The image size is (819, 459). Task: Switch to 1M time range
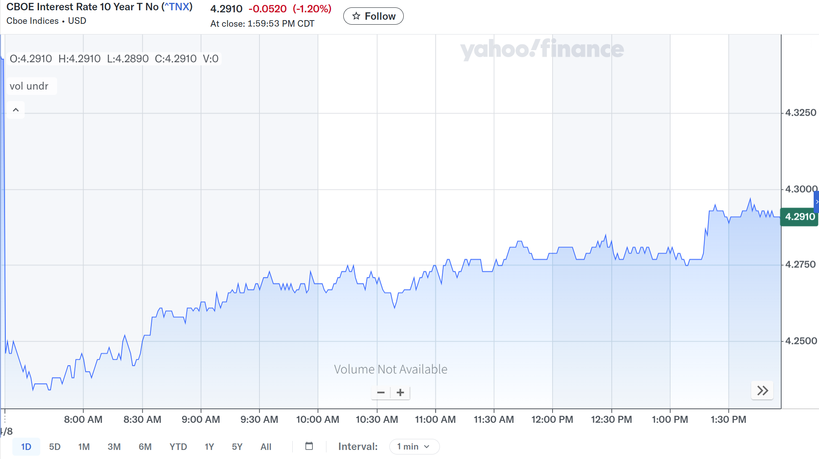(84, 447)
